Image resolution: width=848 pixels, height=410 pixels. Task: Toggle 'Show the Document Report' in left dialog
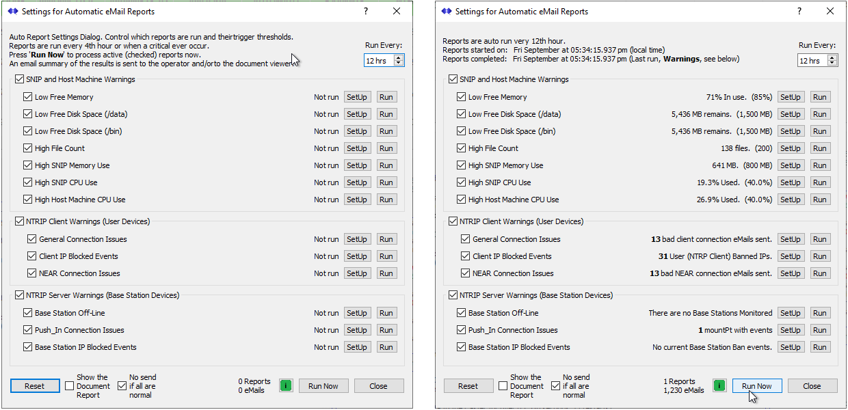70,386
